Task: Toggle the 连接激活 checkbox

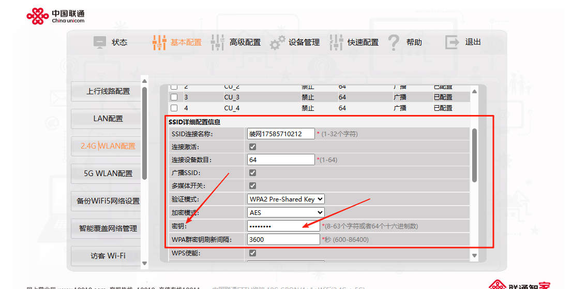Action: 252,147
